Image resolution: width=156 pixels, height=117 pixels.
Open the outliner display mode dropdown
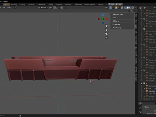(x=141, y=8)
